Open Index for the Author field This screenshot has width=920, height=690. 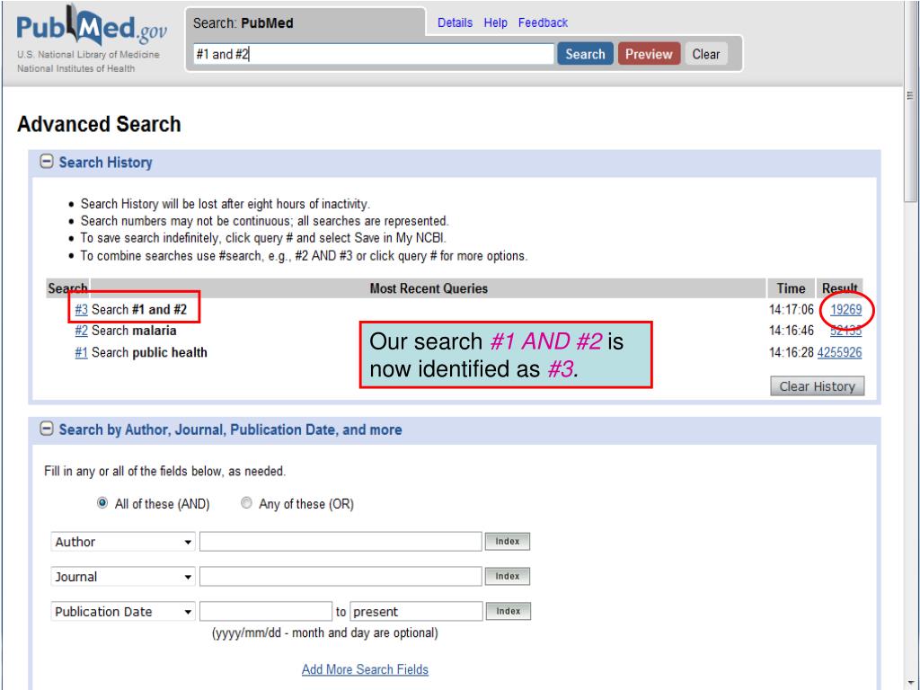[x=508, y=542]
